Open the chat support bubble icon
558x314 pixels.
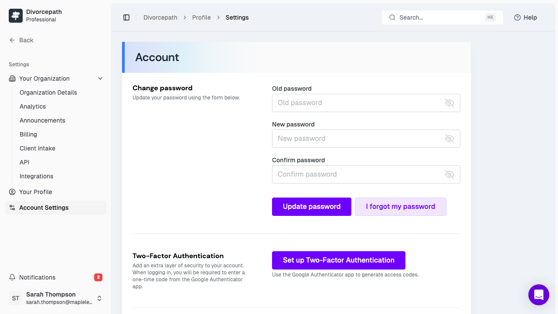pyautogui.click(x=539, y=295)
